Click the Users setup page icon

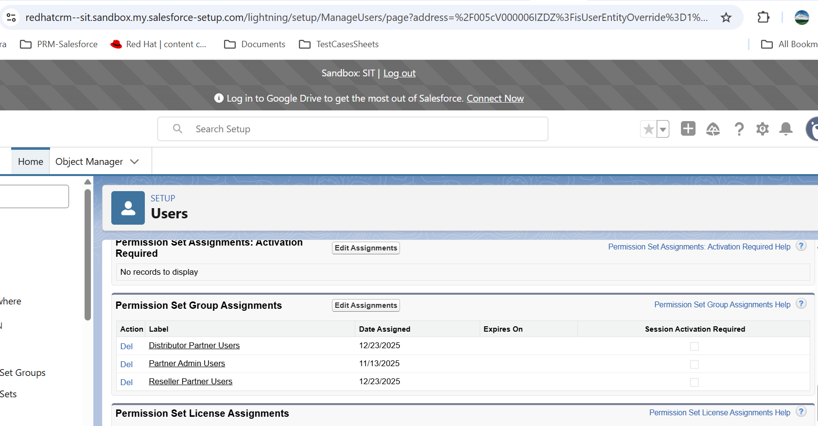(128, 208)
